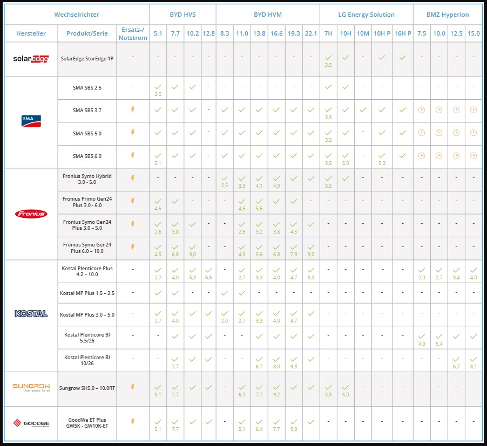Click the lightning bolt for Fronius Primo Gen24 Plus

tap(133, 201)
